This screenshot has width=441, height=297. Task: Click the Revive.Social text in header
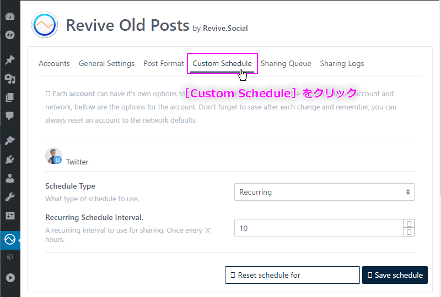[x=225, y=29]
